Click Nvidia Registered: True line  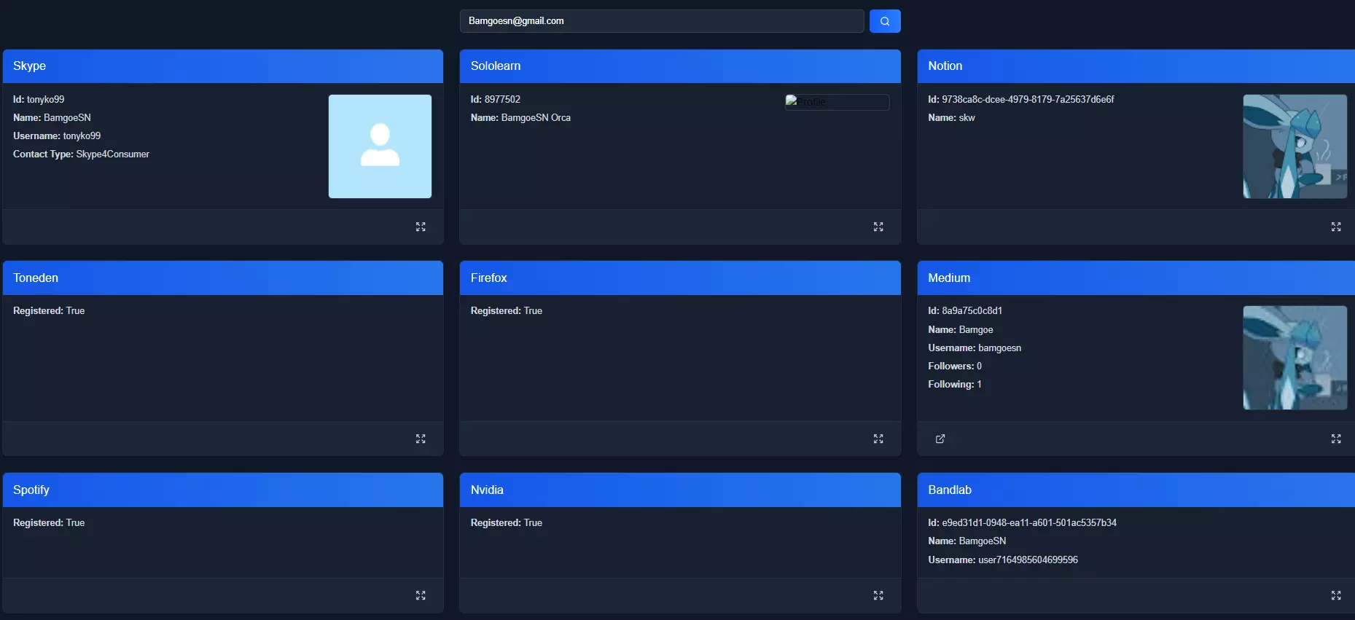point(507,523)
